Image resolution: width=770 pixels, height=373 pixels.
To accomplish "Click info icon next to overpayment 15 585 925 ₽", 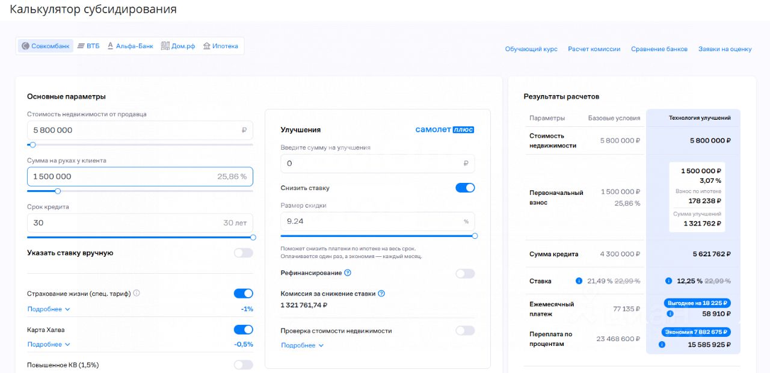I will (662, 345).
